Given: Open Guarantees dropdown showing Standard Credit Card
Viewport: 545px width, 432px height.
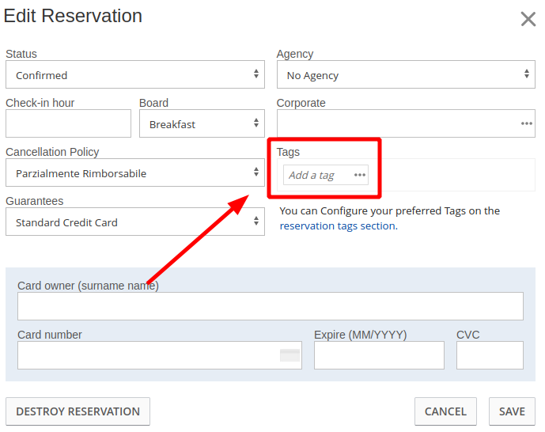Looking at the screenshot, I should click(135, 222).
